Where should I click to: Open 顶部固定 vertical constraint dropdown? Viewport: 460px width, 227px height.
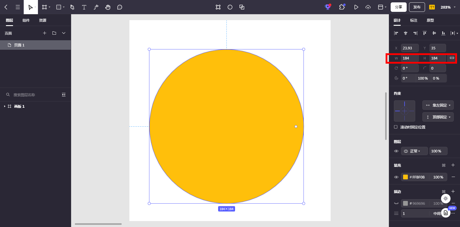coord(438,117)
